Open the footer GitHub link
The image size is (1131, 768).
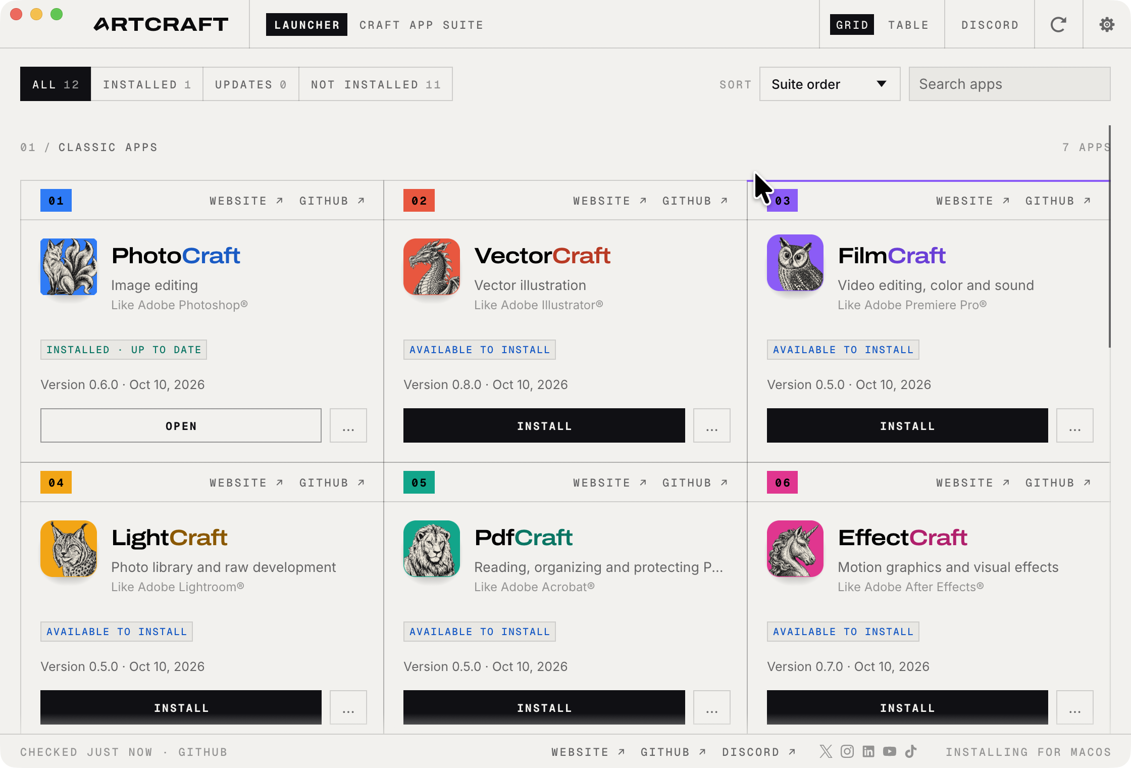674,752
